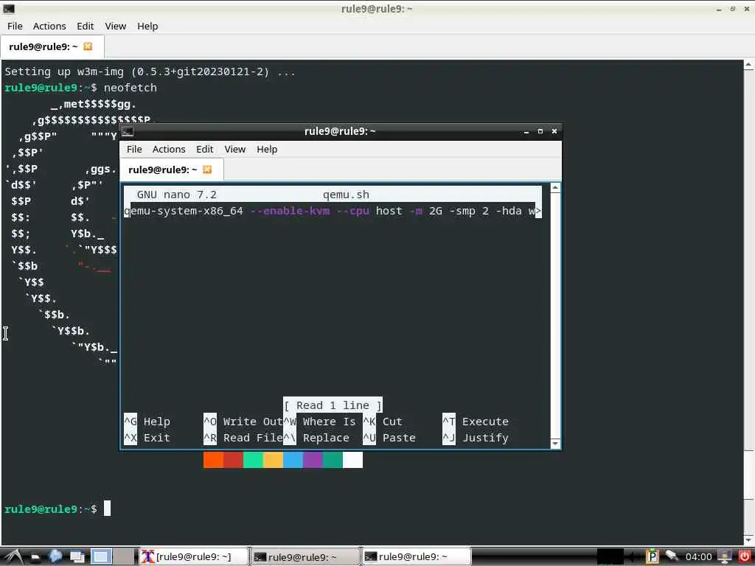Screen dimensions: 755x566
Task: Open Actions menu in background terminal window
Action: tap(49, 26)
